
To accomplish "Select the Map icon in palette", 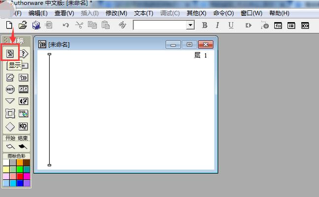I will click(x=24, y=77).
